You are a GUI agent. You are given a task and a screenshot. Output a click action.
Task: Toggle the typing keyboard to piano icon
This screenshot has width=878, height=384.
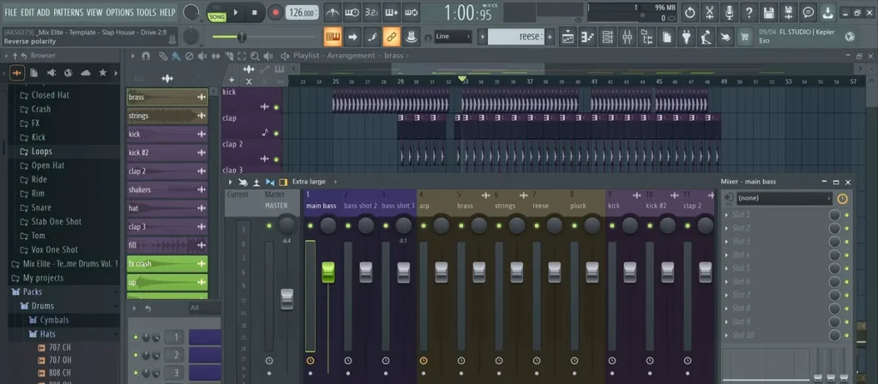pyautogui.click(x=333, y=37)
